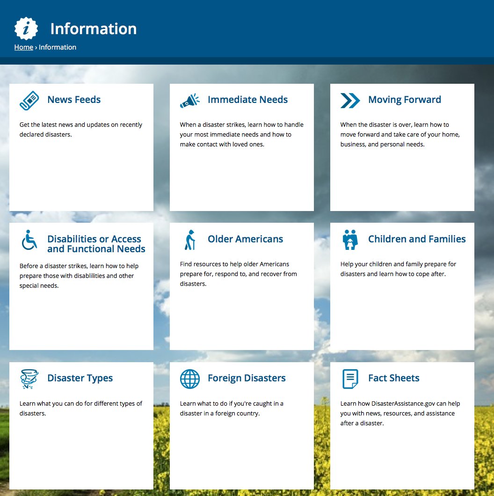The height and width of the screenshot is (496, 494).
Task: Click the Foreign Disasters globe icon
Action: click(190, 379)
